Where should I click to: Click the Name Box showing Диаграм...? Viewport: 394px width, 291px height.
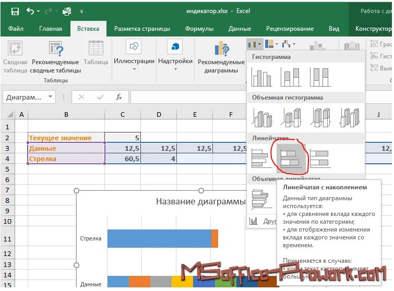24,97
